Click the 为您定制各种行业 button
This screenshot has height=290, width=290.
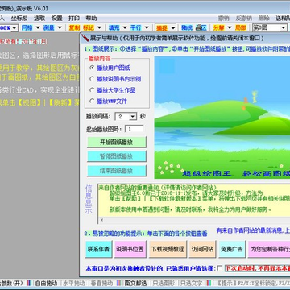click(269, 249)
